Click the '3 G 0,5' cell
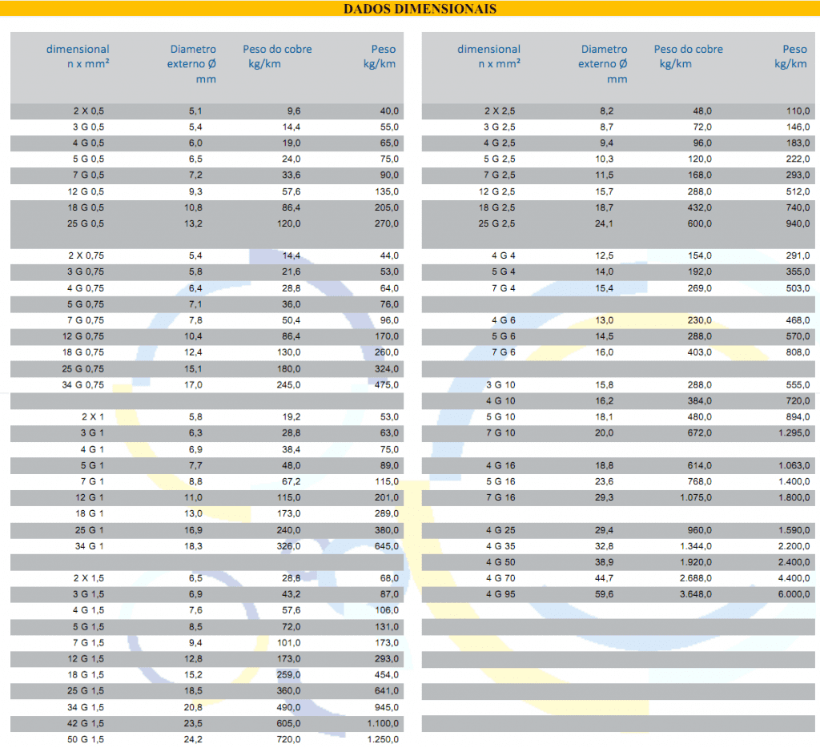Screen dimensions: 820x748 (88, 127)
